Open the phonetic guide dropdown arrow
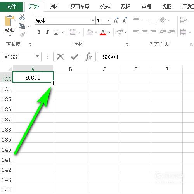 tap(126, 32)
